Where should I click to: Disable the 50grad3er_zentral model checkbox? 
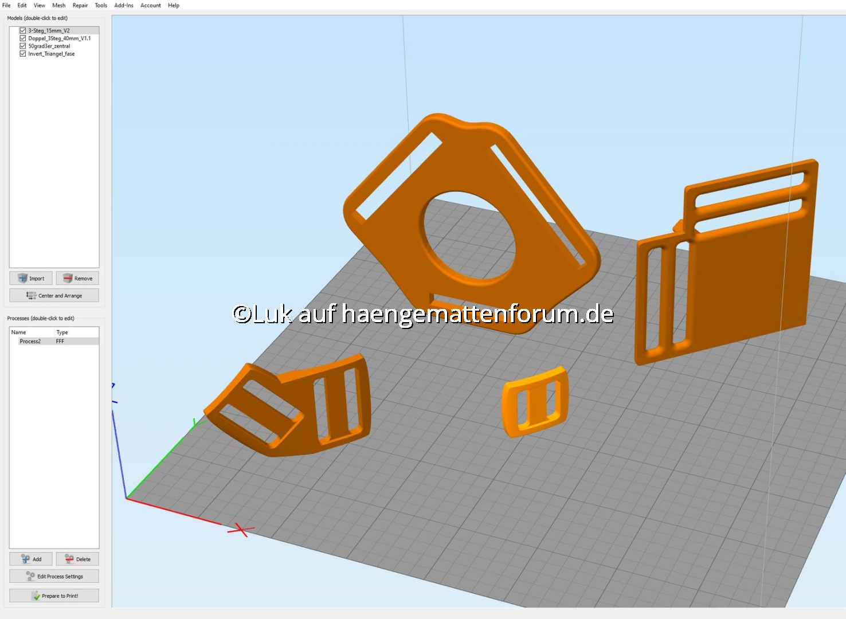point(23,46)
